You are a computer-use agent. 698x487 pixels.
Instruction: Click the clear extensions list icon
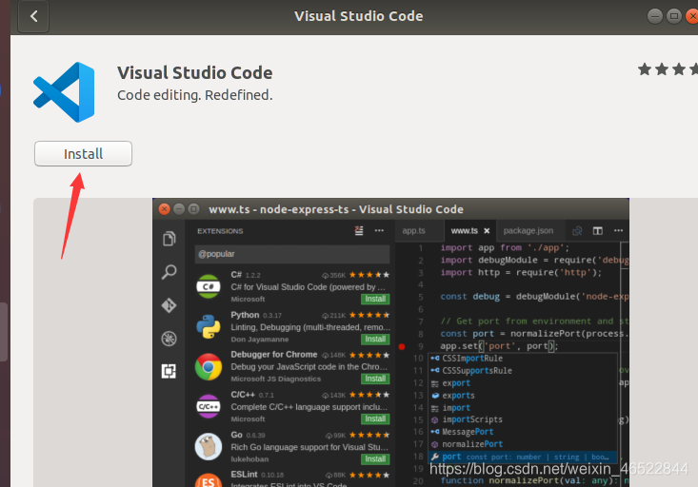tap(359, 230)
